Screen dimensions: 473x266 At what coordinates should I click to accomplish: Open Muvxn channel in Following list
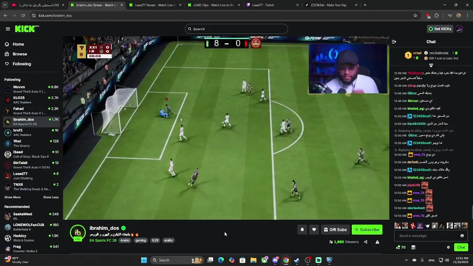point(31,89)
